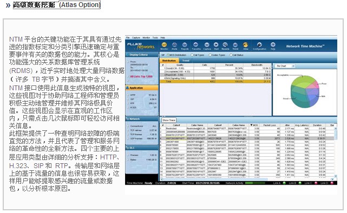Select the Call Status radio button
347x213 pixels.
coord(231,55)
